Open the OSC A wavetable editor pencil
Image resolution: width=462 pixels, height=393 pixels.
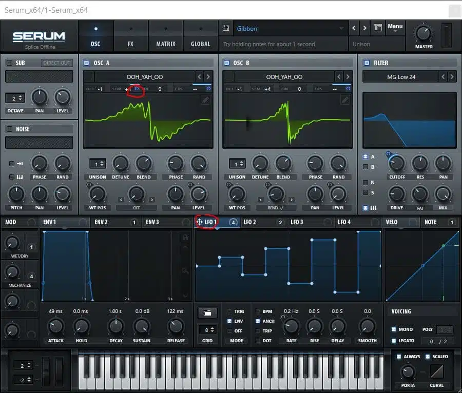205,100
